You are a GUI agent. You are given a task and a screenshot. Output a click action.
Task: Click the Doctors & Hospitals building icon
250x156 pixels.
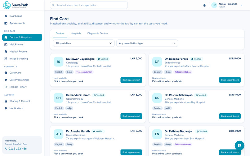pos(6,37)
